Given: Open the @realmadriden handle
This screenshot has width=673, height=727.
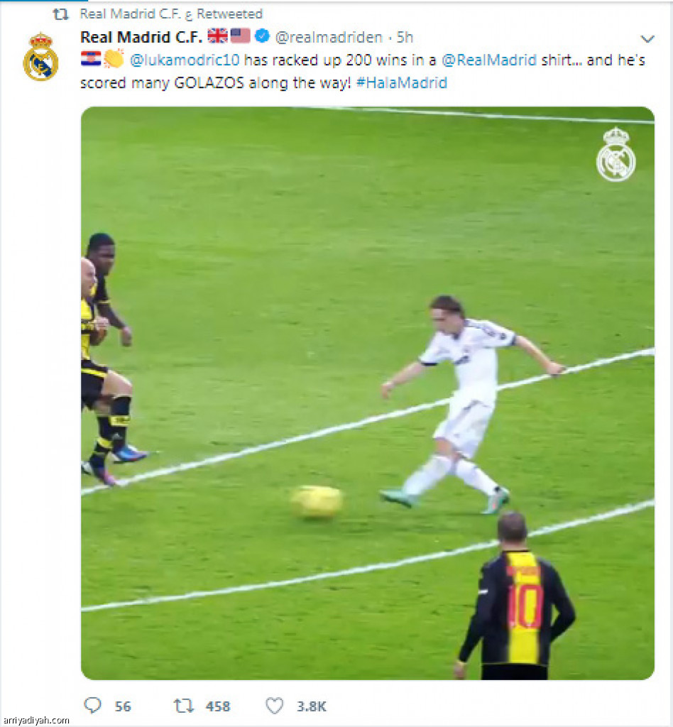Looking at the screenshot, I should (x=329, y=37).
